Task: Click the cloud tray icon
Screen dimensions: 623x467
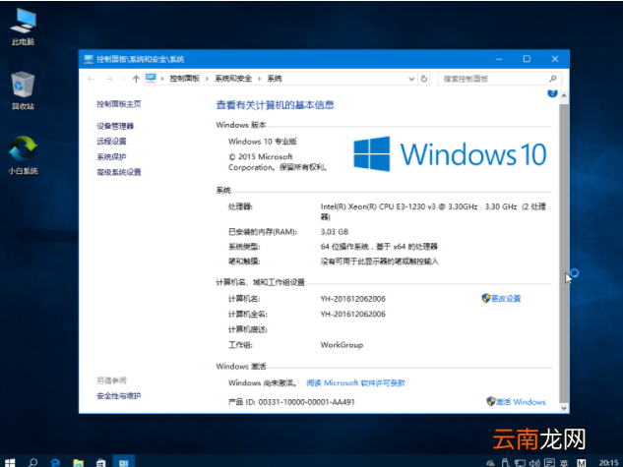Action: pos(490,463)
